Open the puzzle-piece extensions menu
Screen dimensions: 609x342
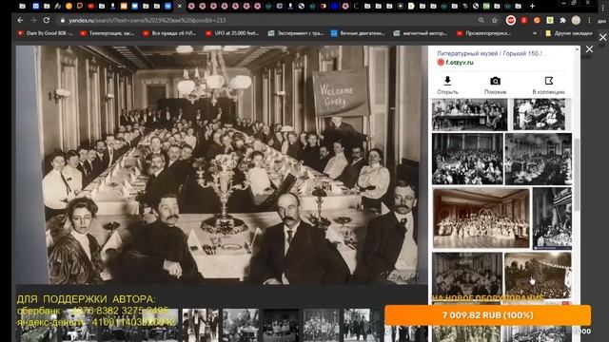click(x=562, y=20)
